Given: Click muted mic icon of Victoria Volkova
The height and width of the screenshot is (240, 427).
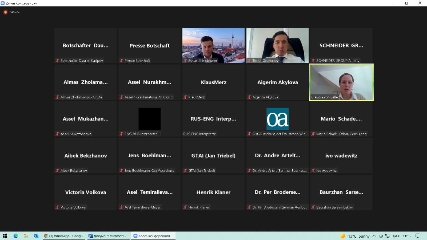Looking at the screenshot, I should [x=58, y=207].
